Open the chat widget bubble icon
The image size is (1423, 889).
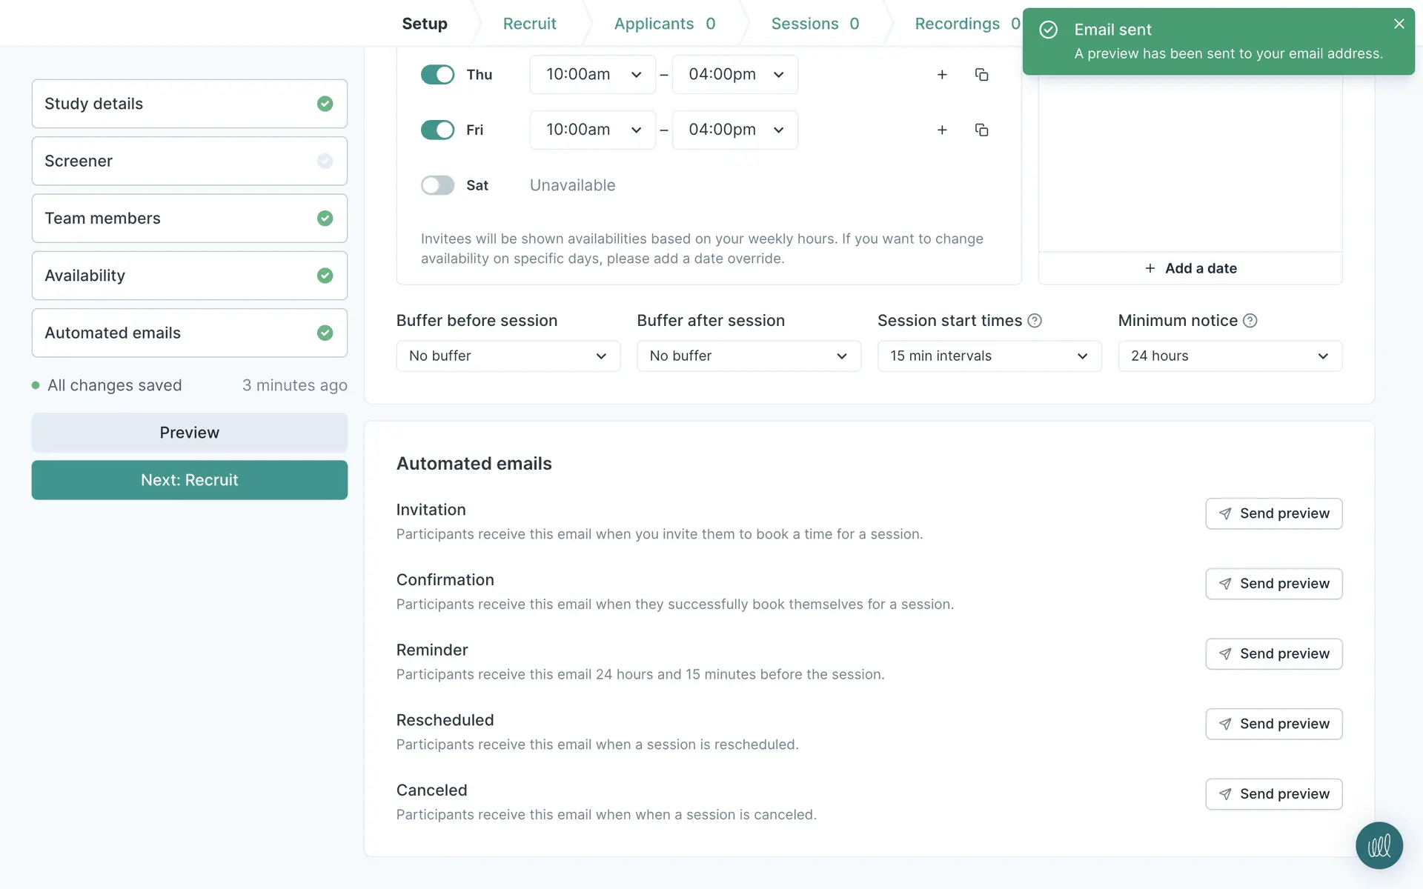[1379, 845]
